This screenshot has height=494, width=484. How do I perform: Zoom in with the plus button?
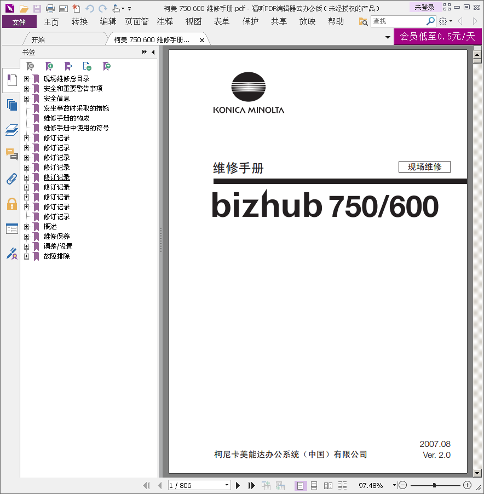pos(468,485)
